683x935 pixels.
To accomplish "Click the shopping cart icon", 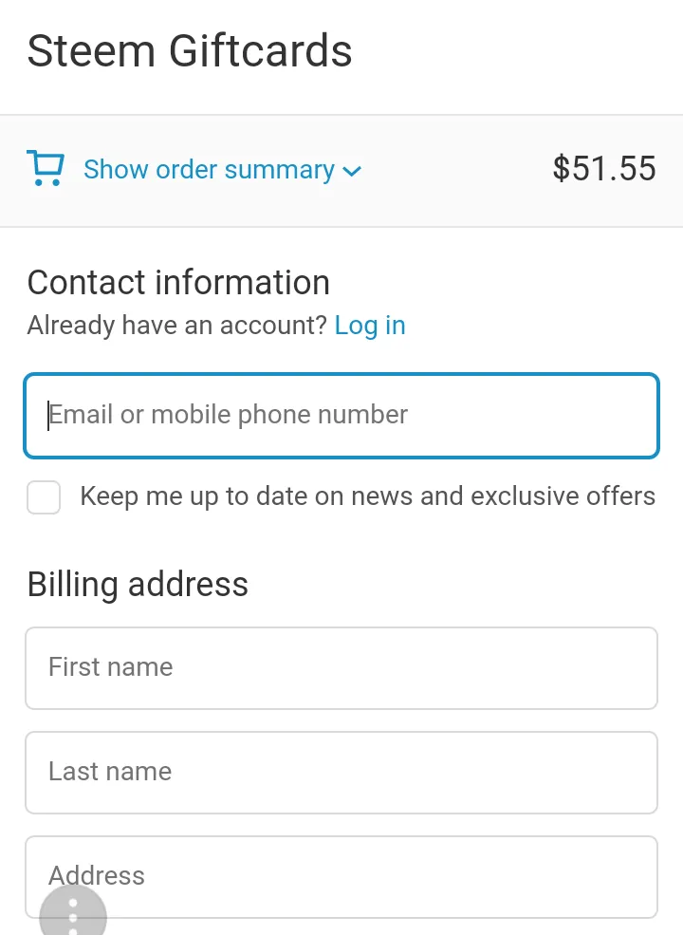I will pos(46,168).
